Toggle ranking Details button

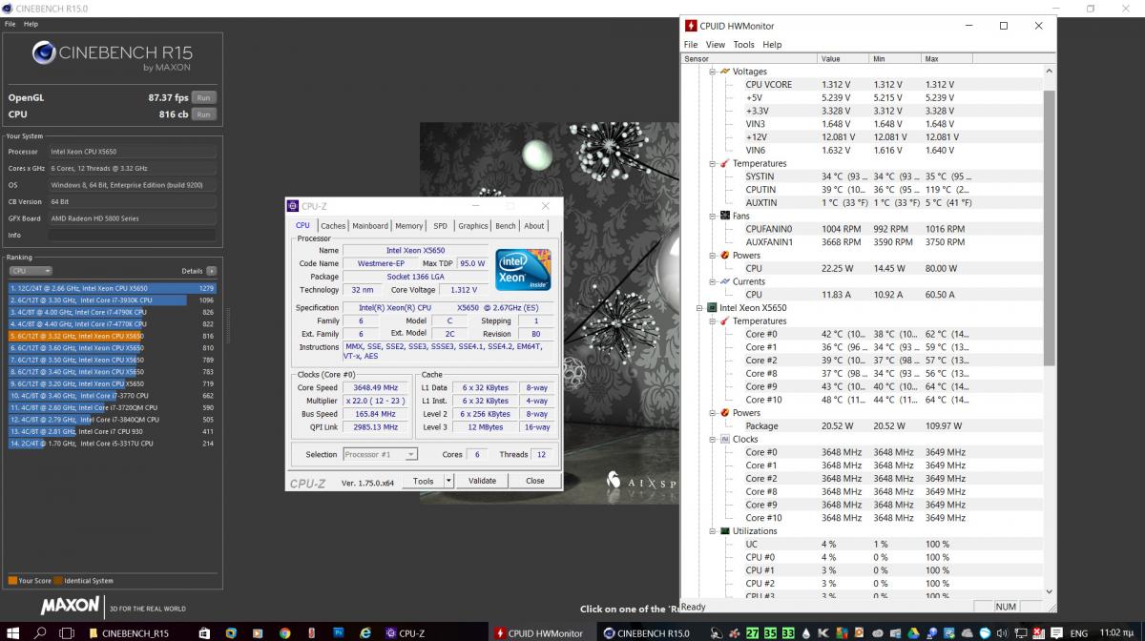point(211,271)
